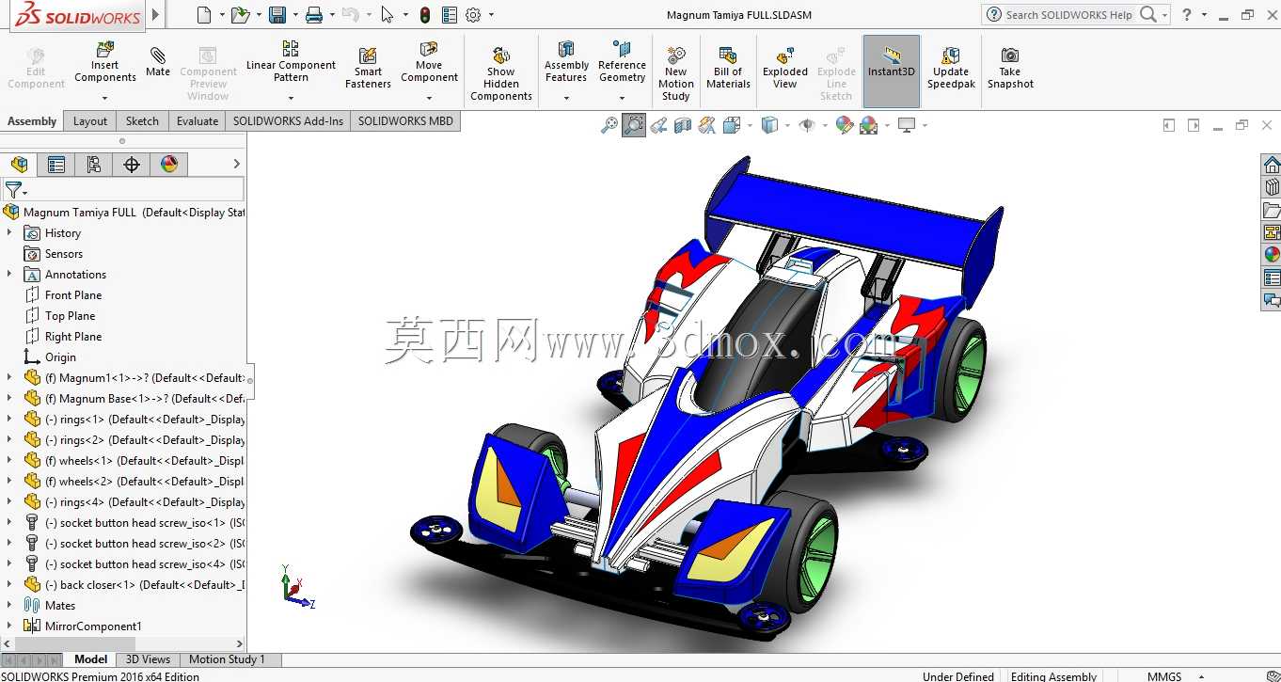Open the FeatureManager design tree tab
The width and height of the screenshot is (1281, 682).
[19, 165]
